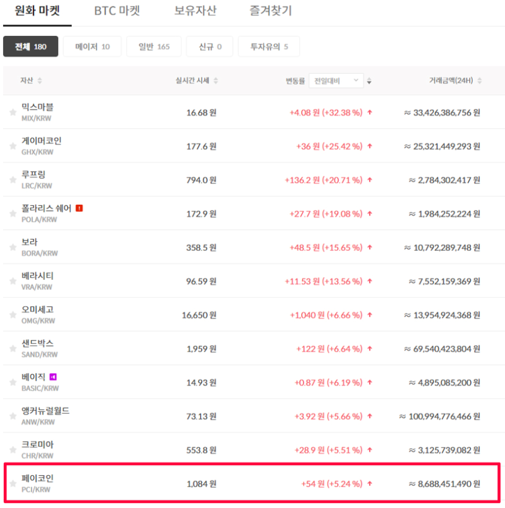
Task: Filter by 메이저 10 button
Action: pos(92,47)
